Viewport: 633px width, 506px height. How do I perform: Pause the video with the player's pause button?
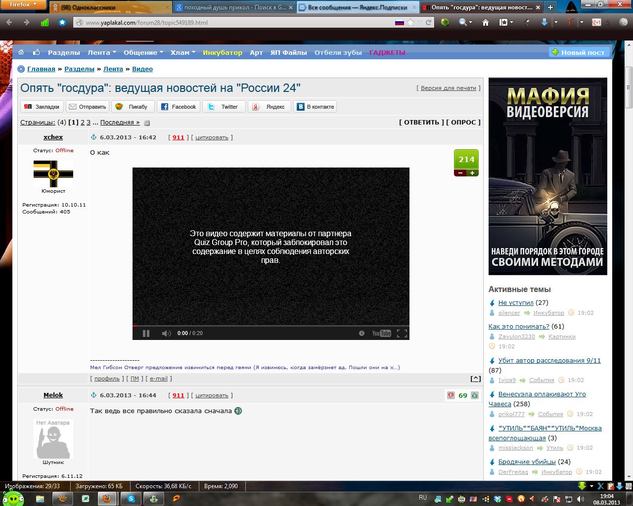tap(146, 334)
